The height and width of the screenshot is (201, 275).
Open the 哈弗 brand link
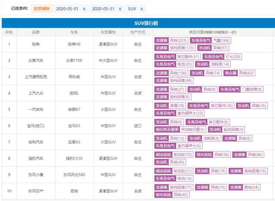(36, 44)
